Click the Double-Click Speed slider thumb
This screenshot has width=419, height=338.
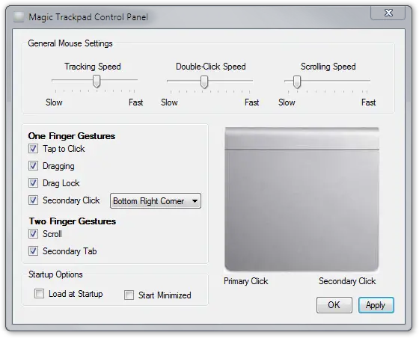click(x=204, y=82)
